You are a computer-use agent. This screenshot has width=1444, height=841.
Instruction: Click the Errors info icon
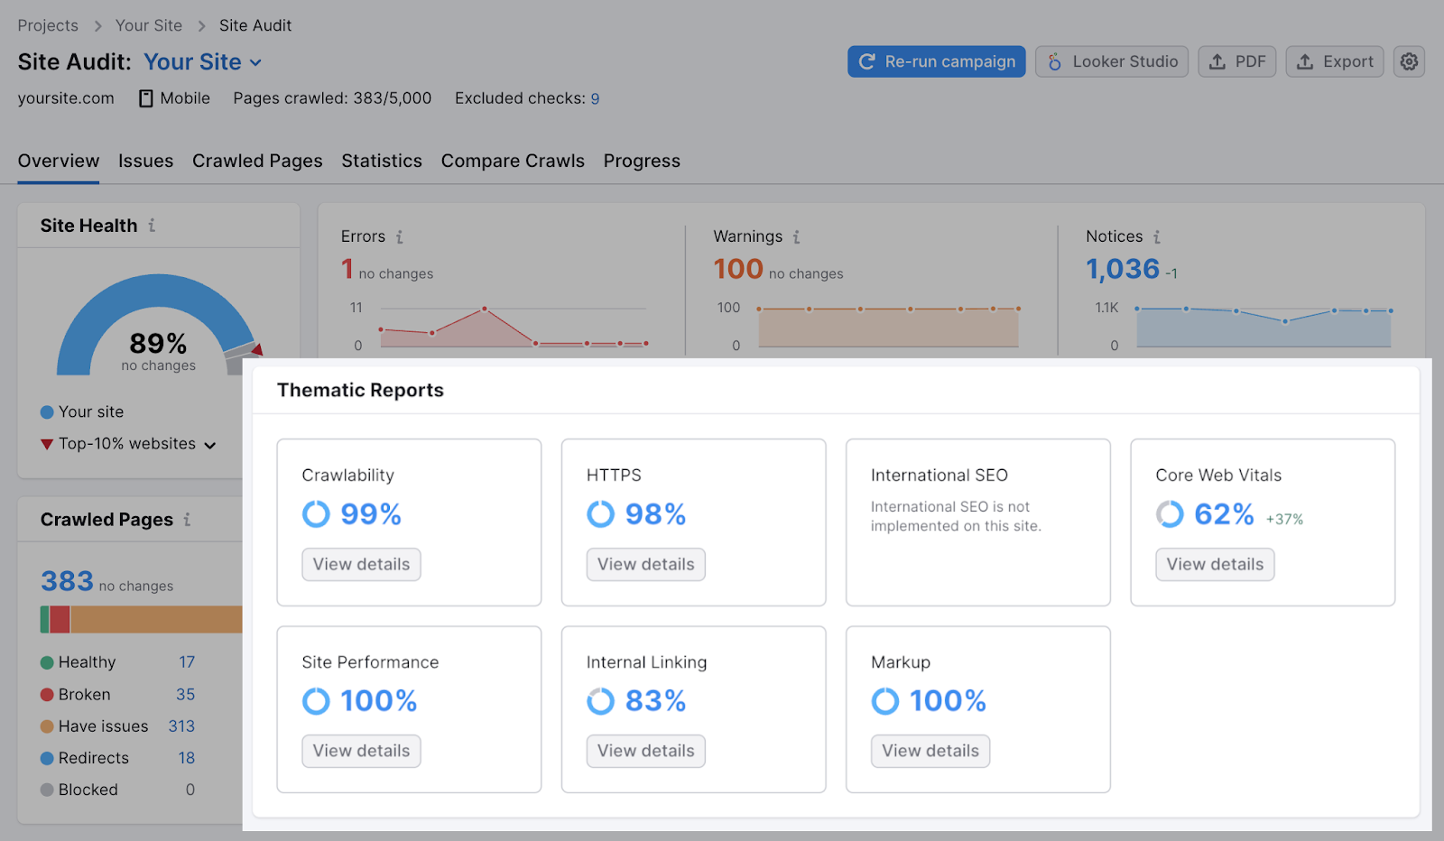400,236
